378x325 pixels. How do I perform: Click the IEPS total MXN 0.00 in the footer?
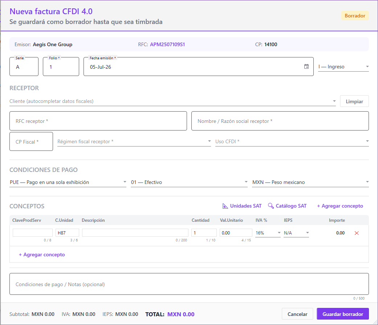coord(127,314)
